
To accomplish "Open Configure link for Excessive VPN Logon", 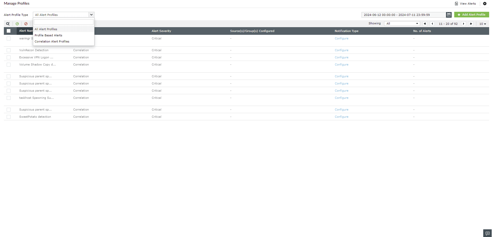I will (x=342, y=57).
